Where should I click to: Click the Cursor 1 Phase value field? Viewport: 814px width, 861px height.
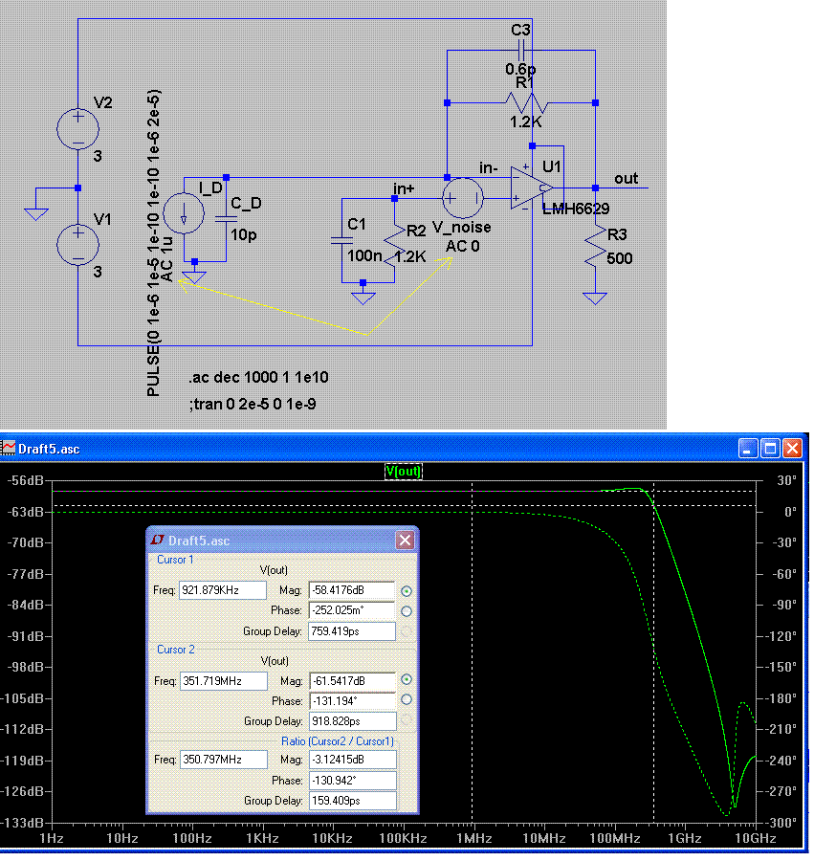click(x=352, y=610)
